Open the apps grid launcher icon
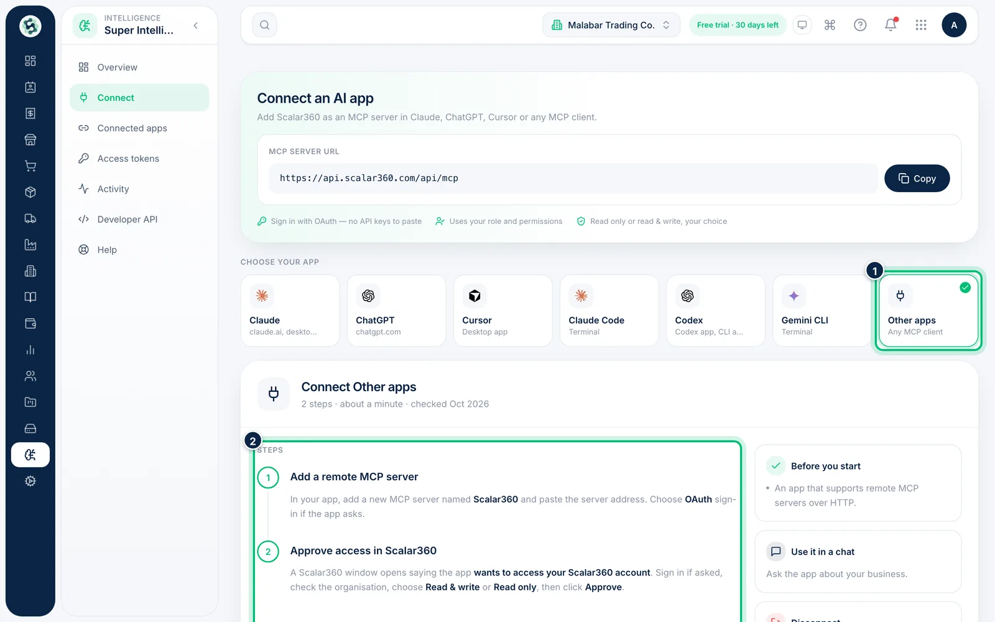The image size is (995, 622). pyautogui.click(x=921, y=25)
